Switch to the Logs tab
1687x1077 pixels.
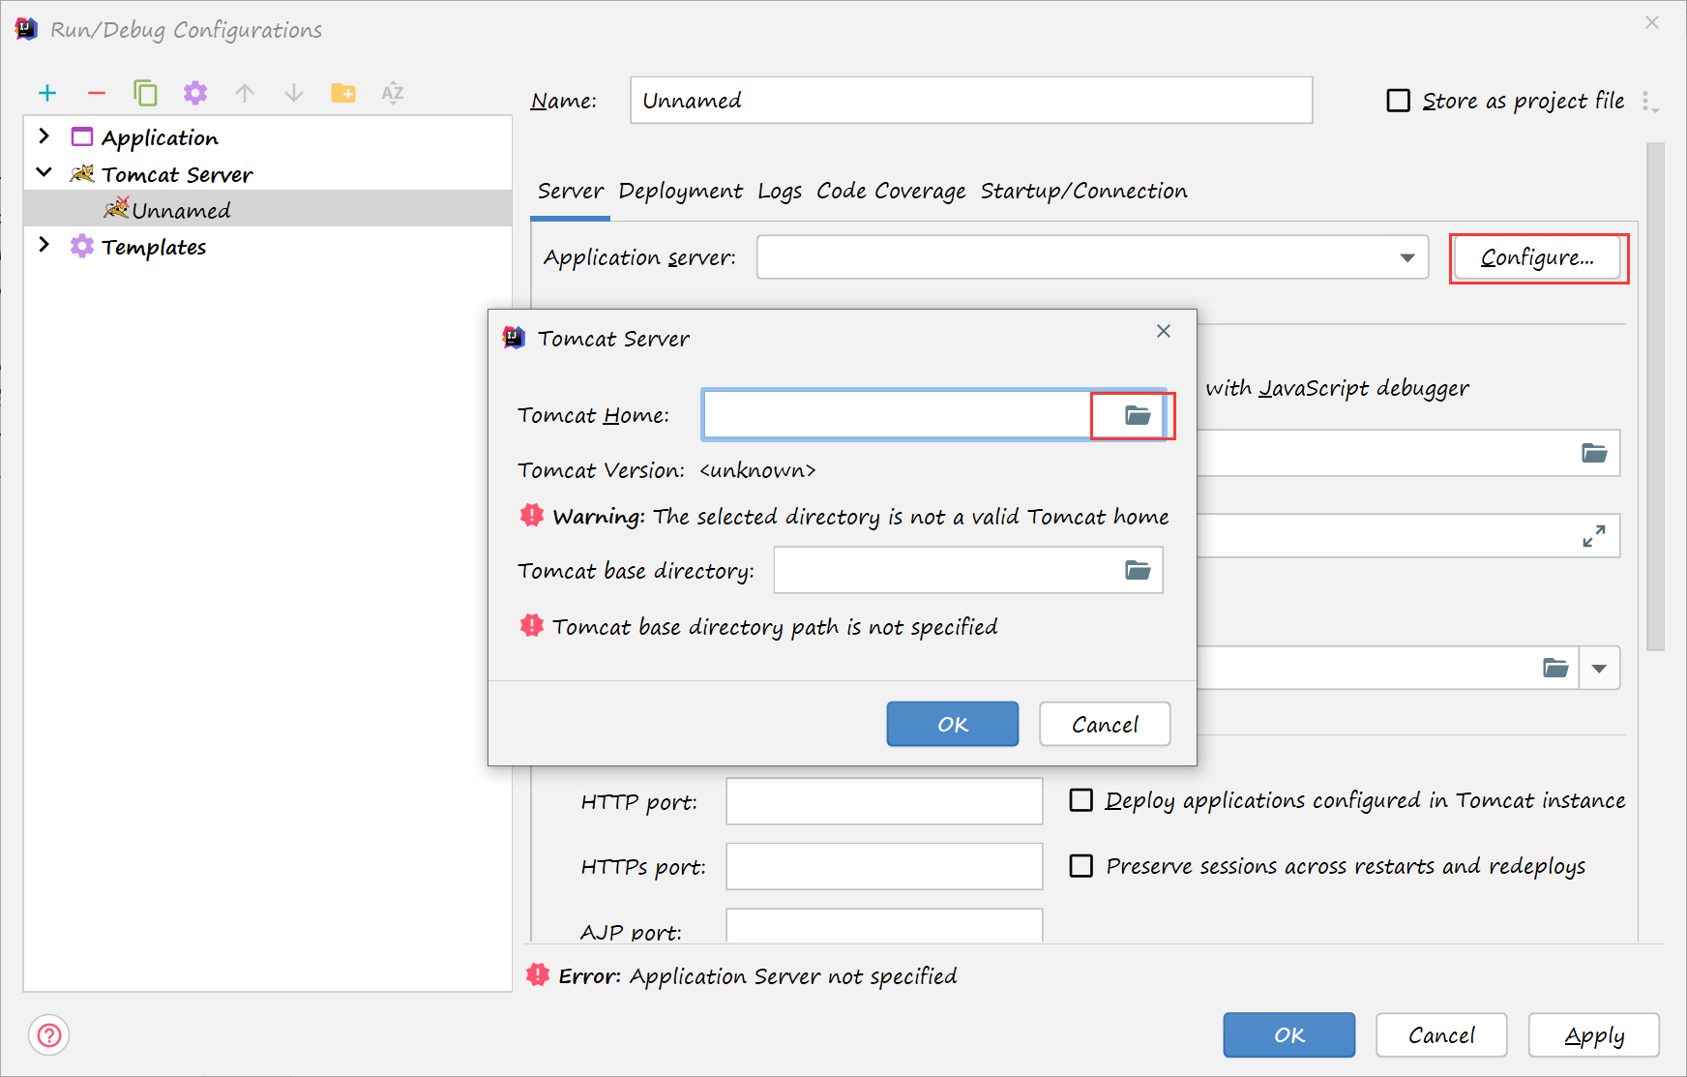pyautogui.click(x=780, y=192)
